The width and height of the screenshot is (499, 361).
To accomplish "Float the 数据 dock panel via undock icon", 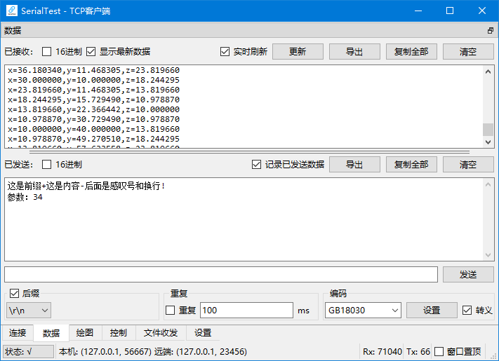I will click(491, 31).
